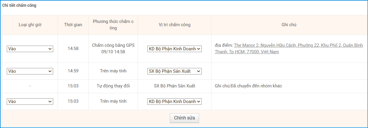
Task: Select the Phương thức chấm công header
Action: (113, 25)
